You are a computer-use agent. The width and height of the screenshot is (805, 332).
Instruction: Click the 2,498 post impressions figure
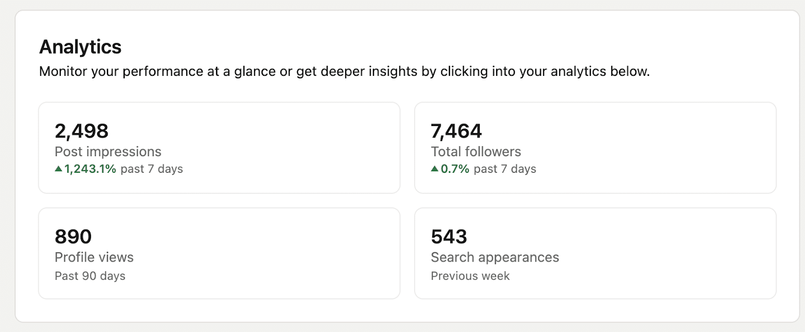pyautogui.click(x=82, y=131)
